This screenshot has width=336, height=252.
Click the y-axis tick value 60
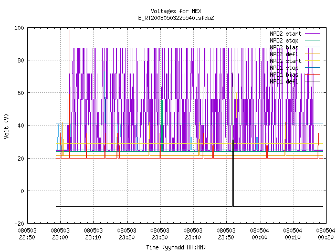(20, 93)
